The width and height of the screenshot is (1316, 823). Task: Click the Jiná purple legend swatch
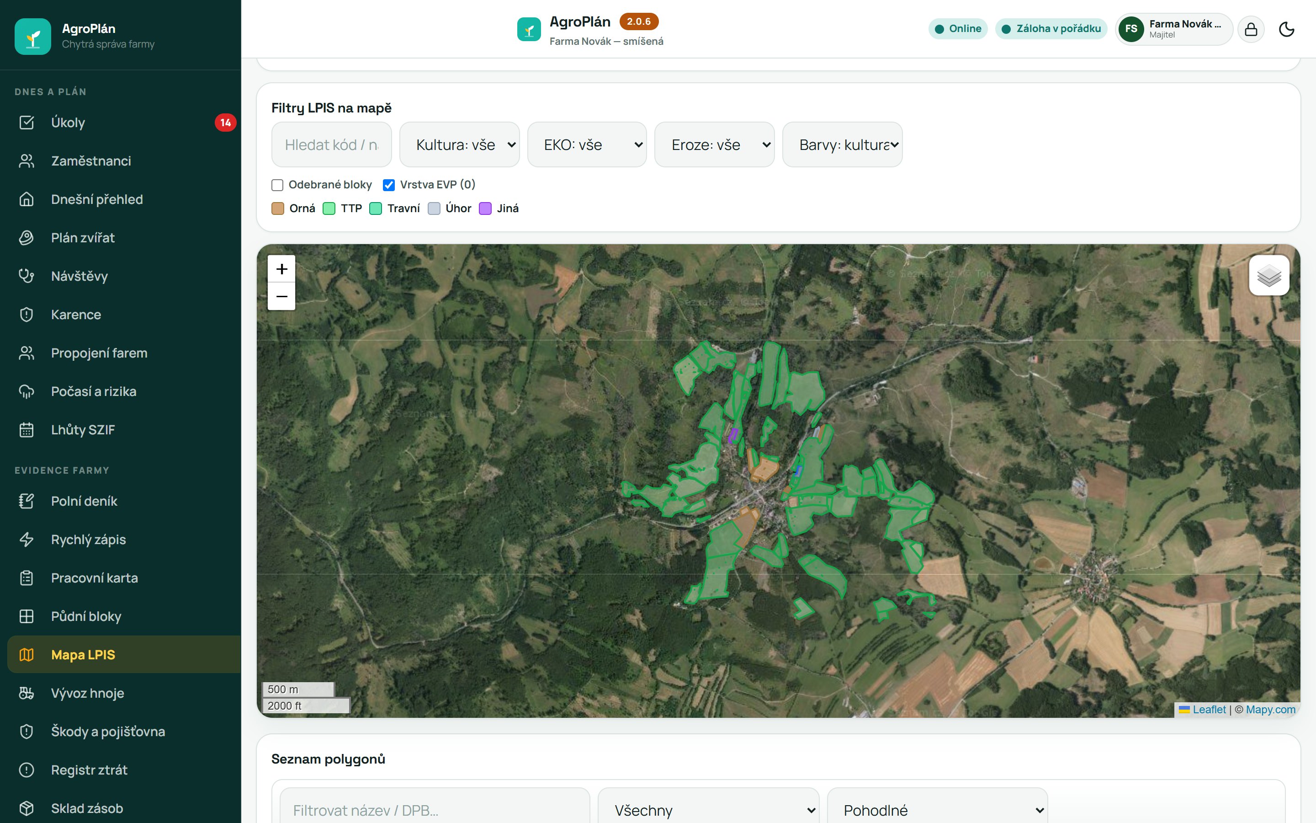[485, 208]
